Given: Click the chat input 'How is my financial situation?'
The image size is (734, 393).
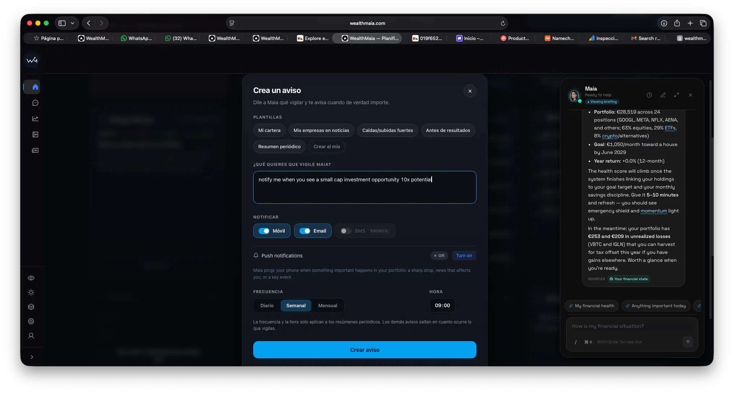Looking at the screenshot, I should click(x=631, y=326).
